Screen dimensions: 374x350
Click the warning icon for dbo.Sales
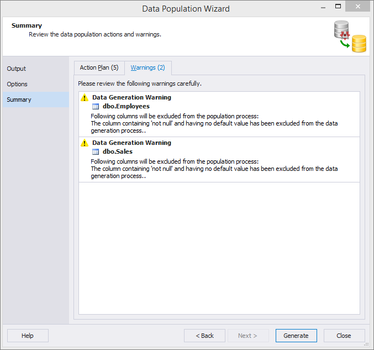coord(85,143)
